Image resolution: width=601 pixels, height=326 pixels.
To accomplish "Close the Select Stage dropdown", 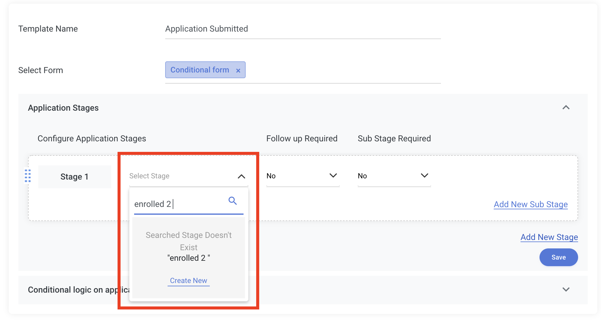I will (x=241, y=176).
